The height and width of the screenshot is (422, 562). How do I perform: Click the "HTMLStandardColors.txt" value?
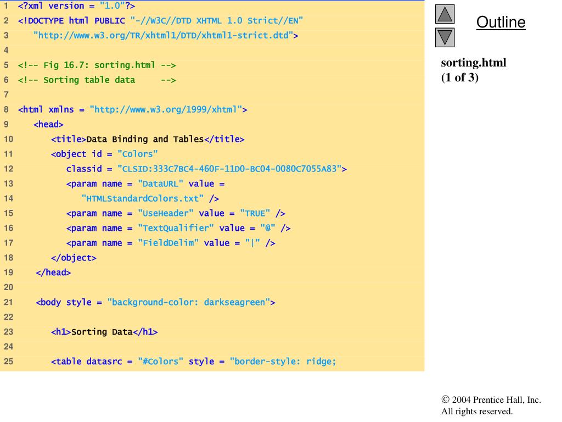143,198
